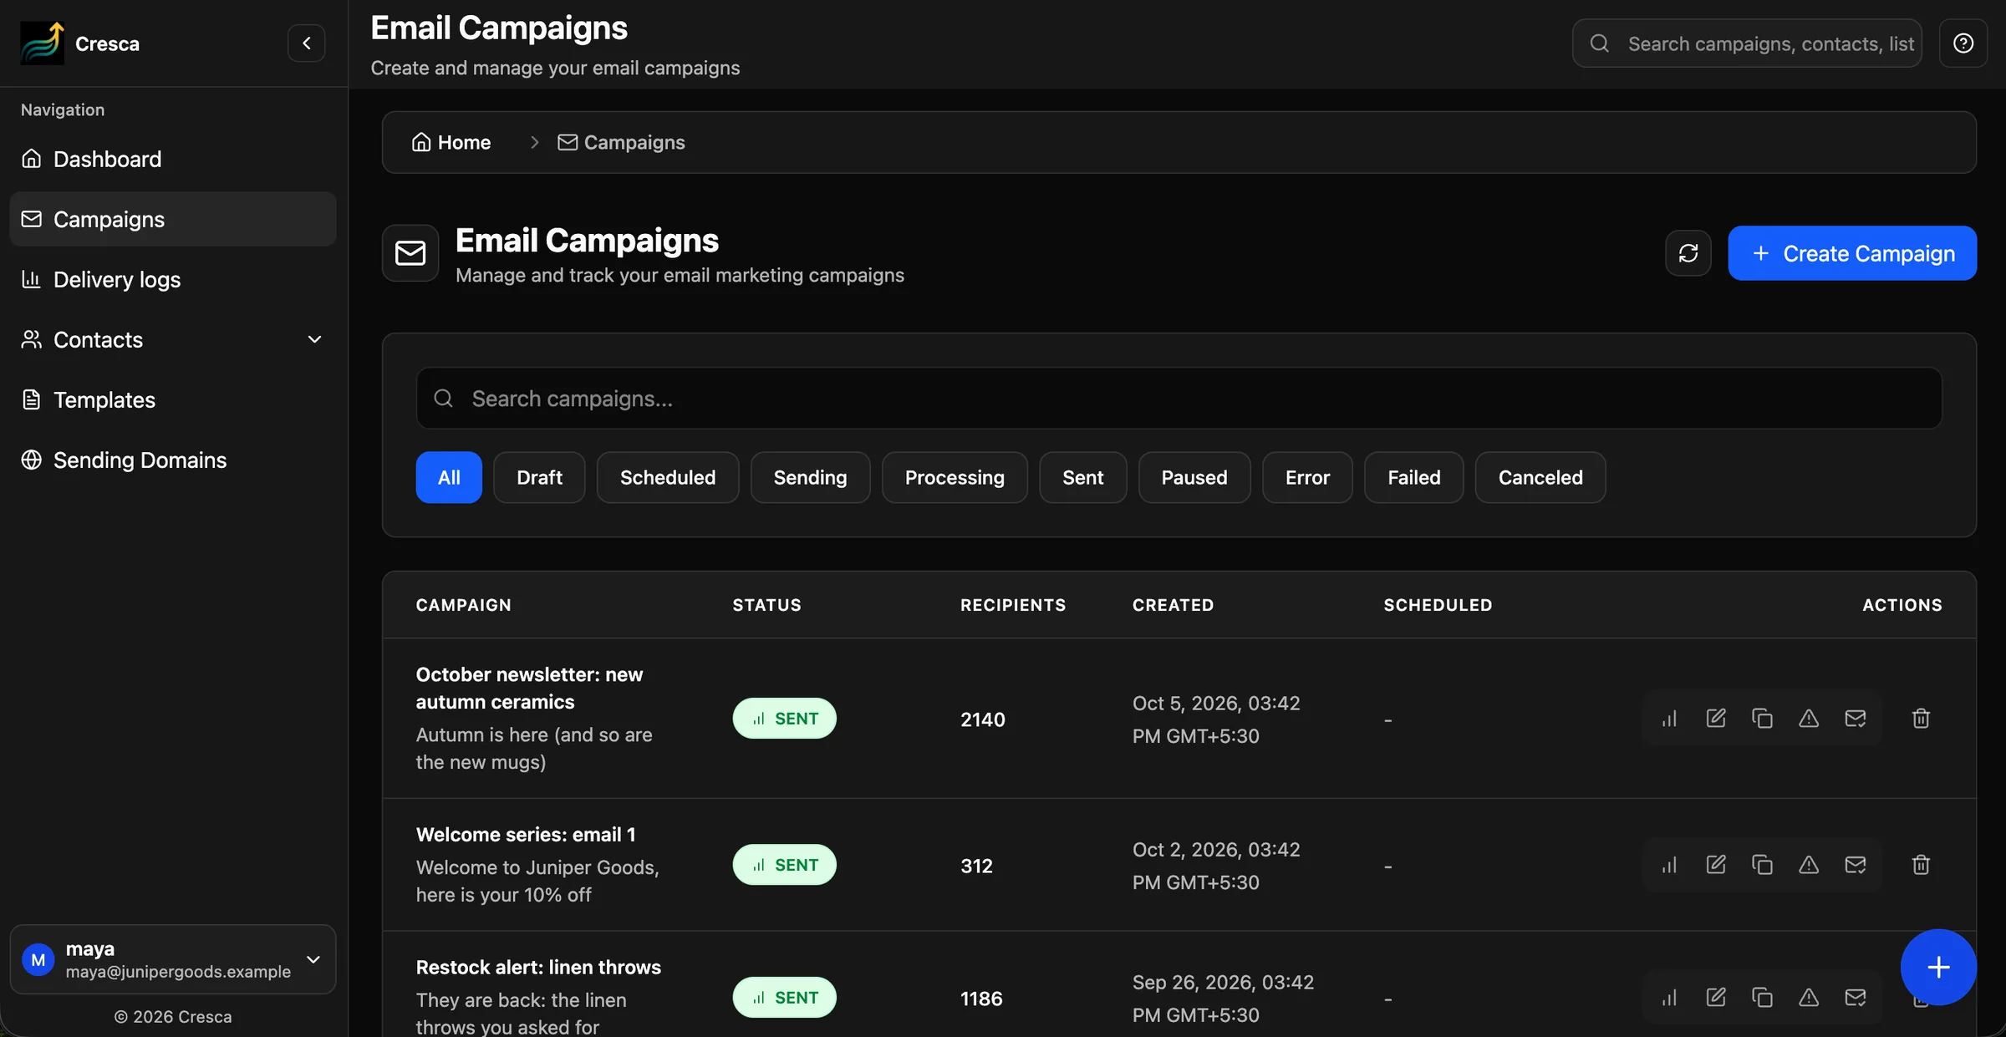
Task: Select the All filter chip
Action: [449, 478]
